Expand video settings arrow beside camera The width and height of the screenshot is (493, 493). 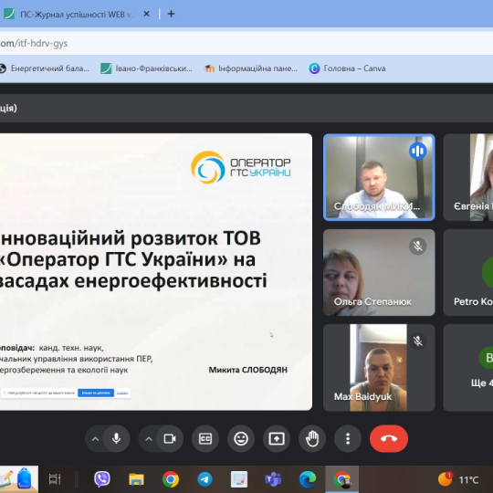pyautogui.click(x=149, y=439)
